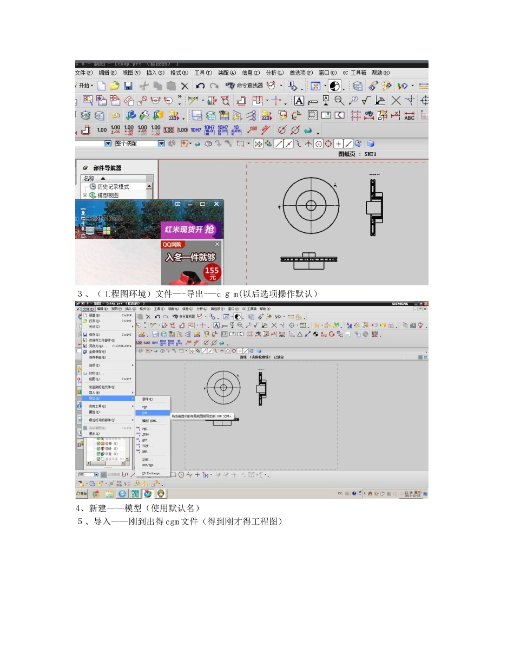Click the ABC dimension text icon, upper screenshot
Viewport: 514px width, 666px height.
pyautogui.click(x=410, y=115)
